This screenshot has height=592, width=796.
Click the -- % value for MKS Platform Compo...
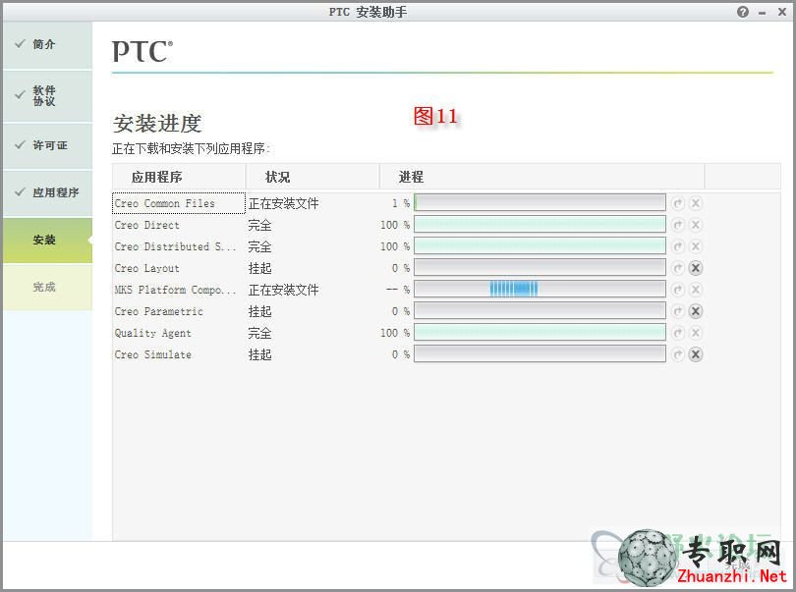pyautogui.click(x=398, y=290)
